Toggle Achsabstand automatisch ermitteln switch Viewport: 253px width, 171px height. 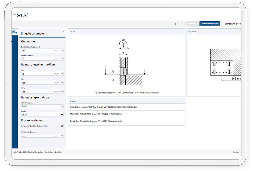coord(61,126)
